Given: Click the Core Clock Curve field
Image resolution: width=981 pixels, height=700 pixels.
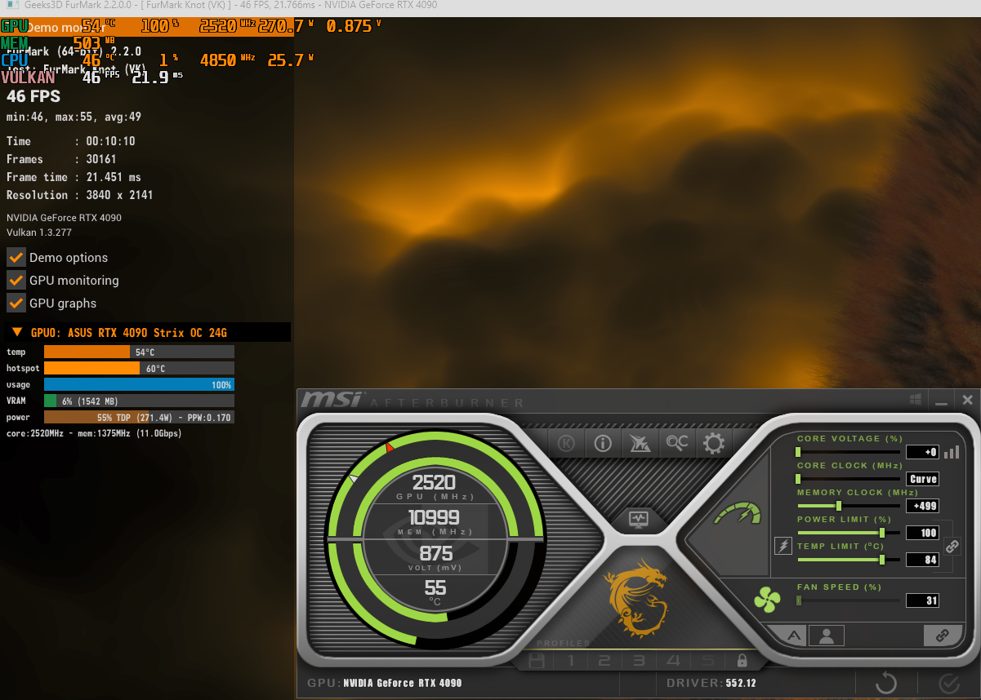Looking at the screenshot, I should (x=922, y=479).
